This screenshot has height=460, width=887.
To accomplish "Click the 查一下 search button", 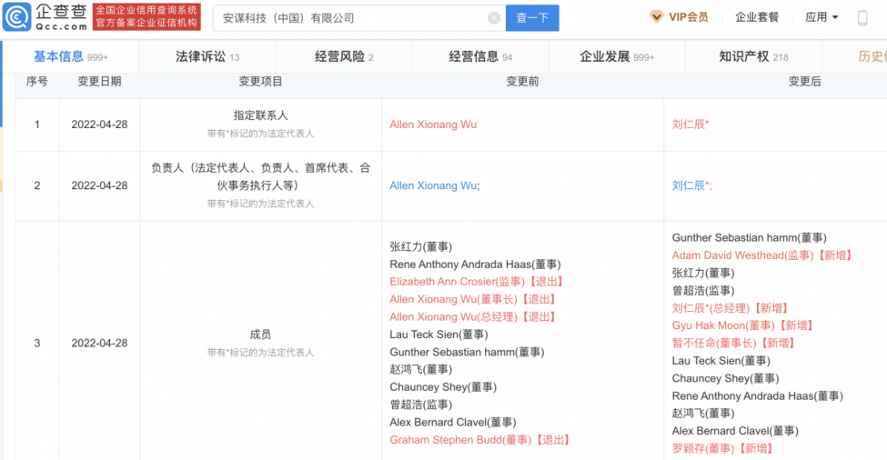I will (532, 18).
